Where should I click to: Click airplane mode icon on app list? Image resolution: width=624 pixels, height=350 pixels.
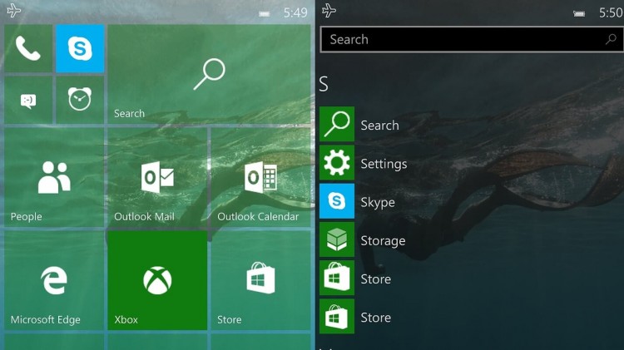pyautogui.click(x=329, y=11)
